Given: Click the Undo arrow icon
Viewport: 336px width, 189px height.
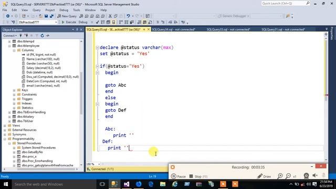Looking at the screenshot, I should pos(128,16).
